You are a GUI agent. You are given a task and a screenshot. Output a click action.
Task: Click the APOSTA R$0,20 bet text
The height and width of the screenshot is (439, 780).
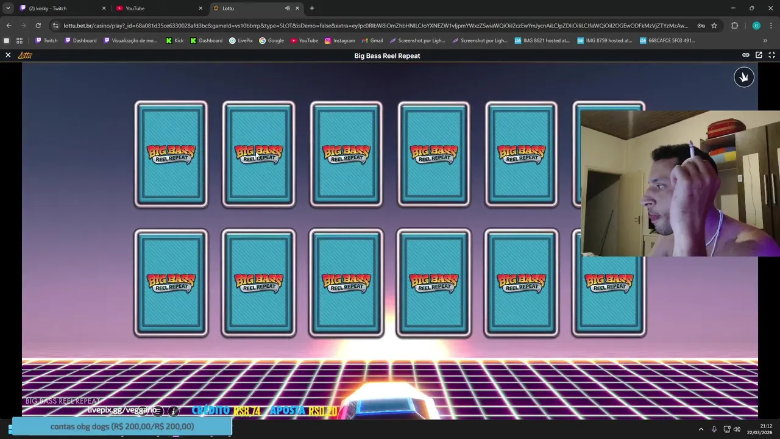303,412
